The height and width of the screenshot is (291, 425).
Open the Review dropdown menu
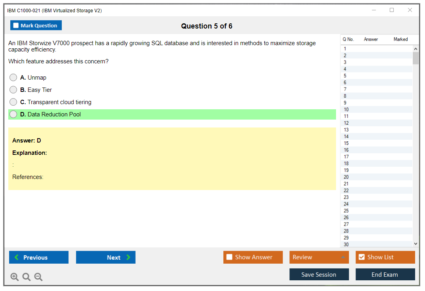click(x=319, y=257)
